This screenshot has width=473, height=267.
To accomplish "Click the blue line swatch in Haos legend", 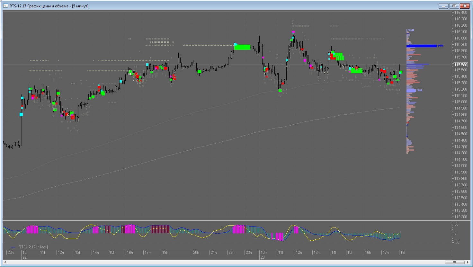I will pos(13,247).
